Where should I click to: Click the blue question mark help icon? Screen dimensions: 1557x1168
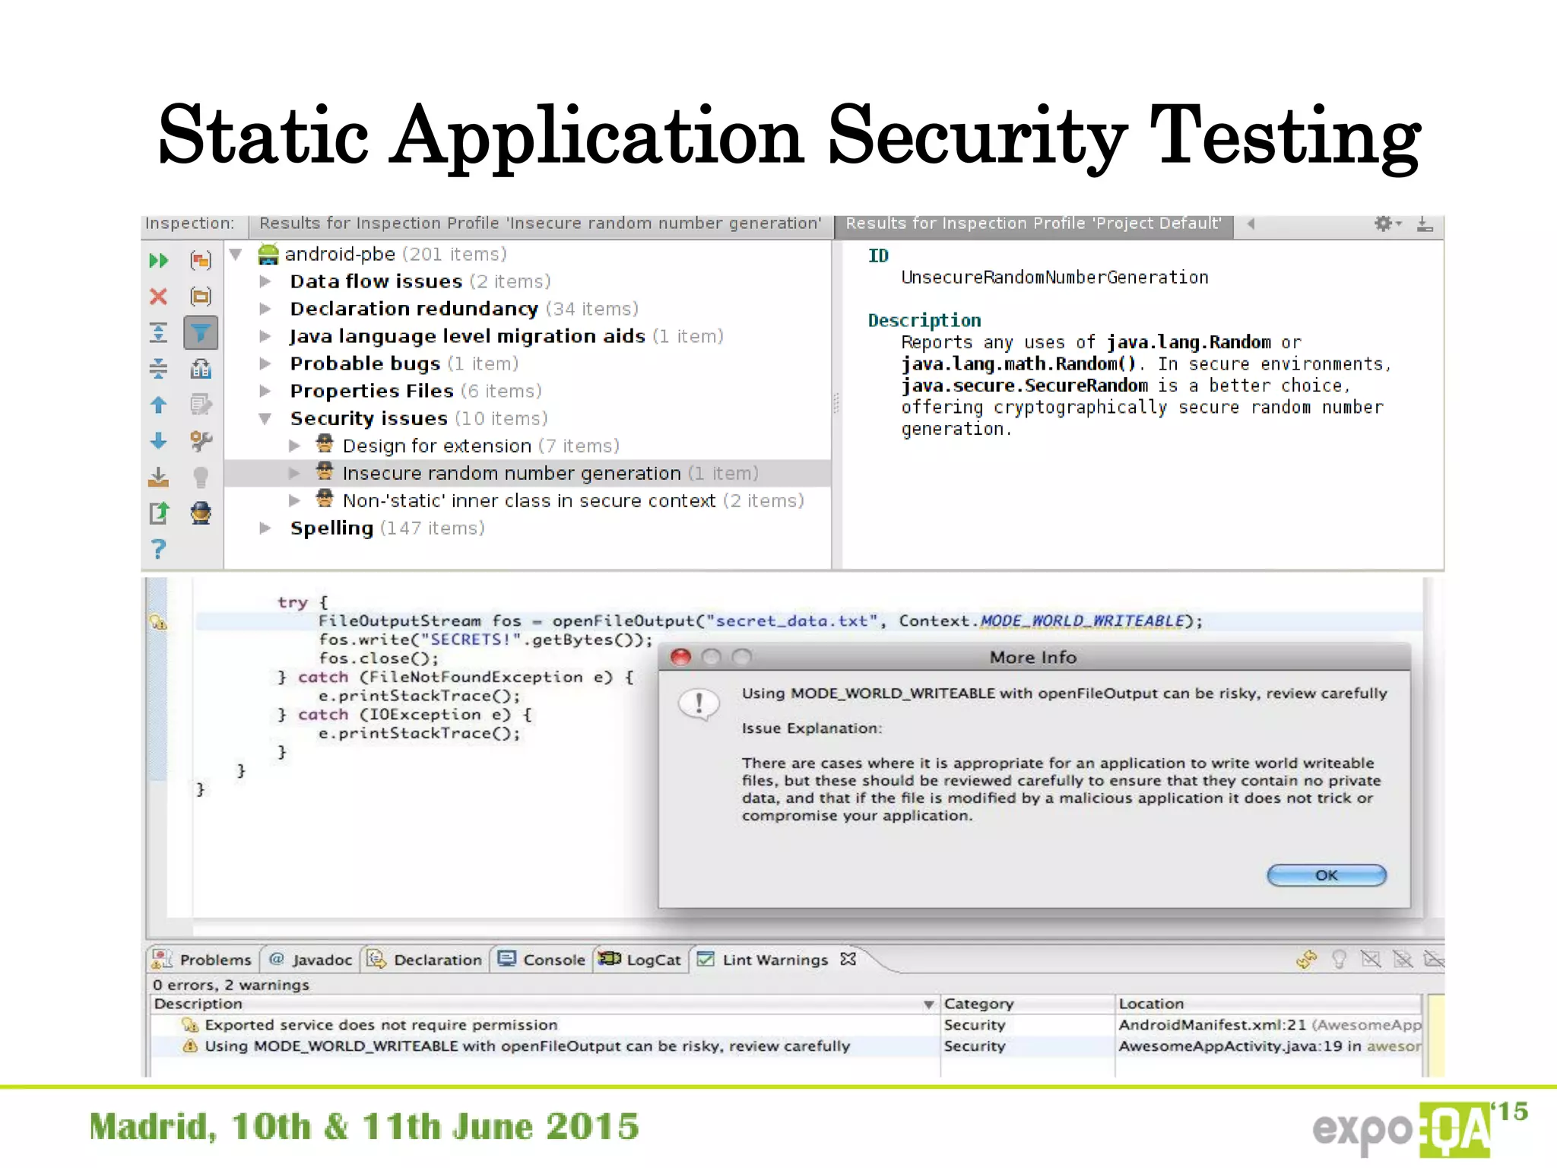pos(158,548)
